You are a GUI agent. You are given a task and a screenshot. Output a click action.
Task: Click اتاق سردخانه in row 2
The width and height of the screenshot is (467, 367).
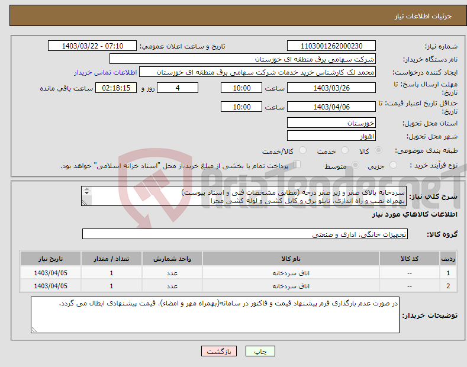[x=291, y=286]
